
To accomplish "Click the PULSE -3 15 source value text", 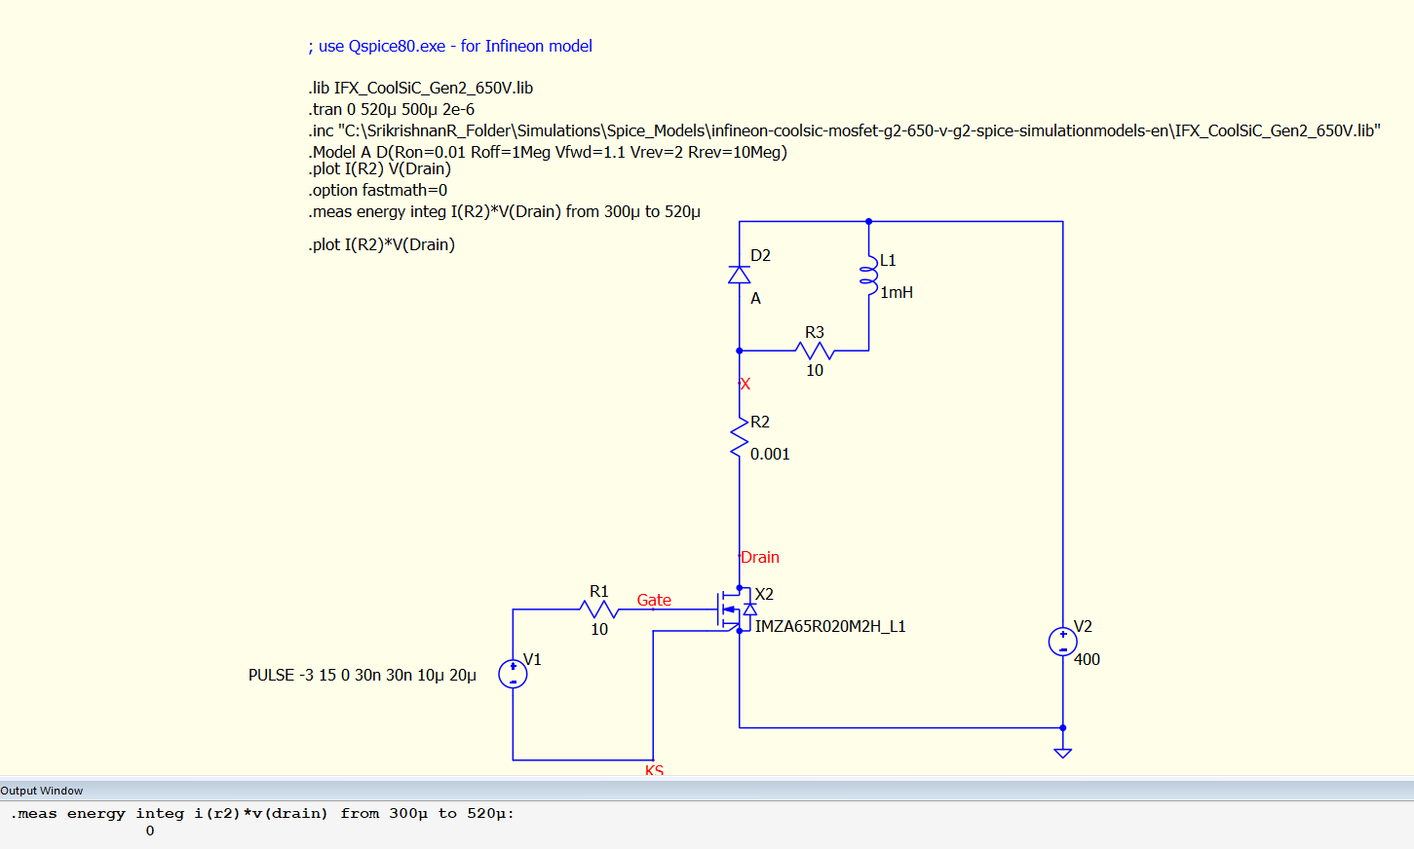I will click(x=363, y=675).
